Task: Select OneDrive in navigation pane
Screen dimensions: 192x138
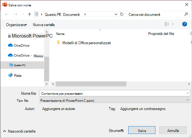Action: click(x=19, y=45)
